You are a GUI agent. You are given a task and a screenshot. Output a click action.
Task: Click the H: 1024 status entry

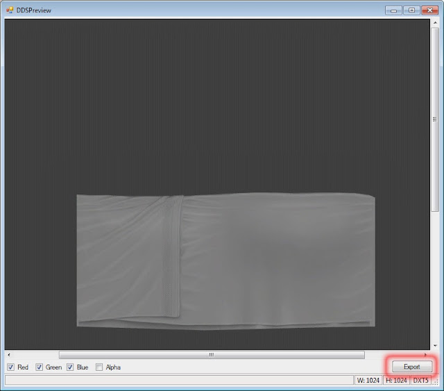[396, 380]
